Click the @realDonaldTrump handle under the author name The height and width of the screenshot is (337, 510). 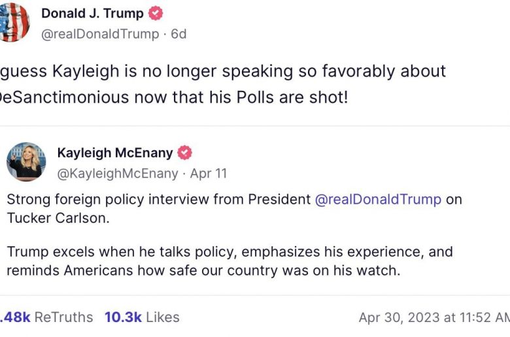[x=99, y=34]
